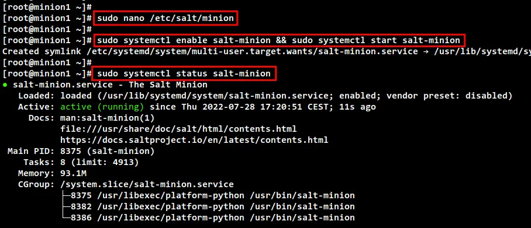Click the highlighted sudo nano /etc/salt/minion command
The width and height of the screenshot is (531, 228).
coord(165,18)
